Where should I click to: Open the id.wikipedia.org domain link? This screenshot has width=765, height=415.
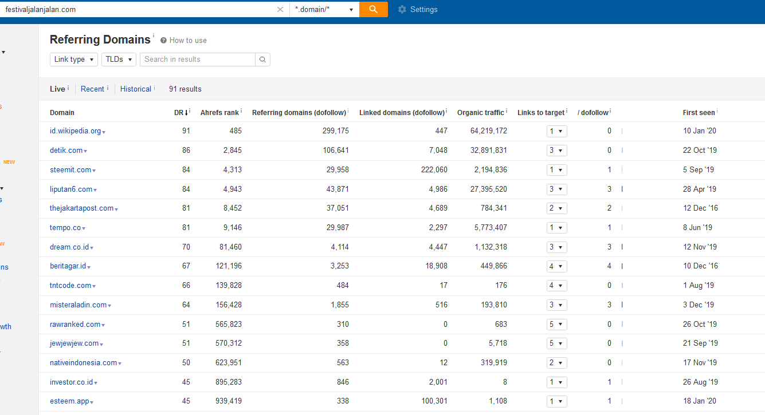75,131
